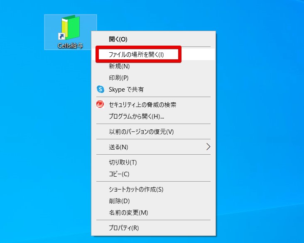Select ファイルの場所を開く(I) menu entry

[136, 55]
